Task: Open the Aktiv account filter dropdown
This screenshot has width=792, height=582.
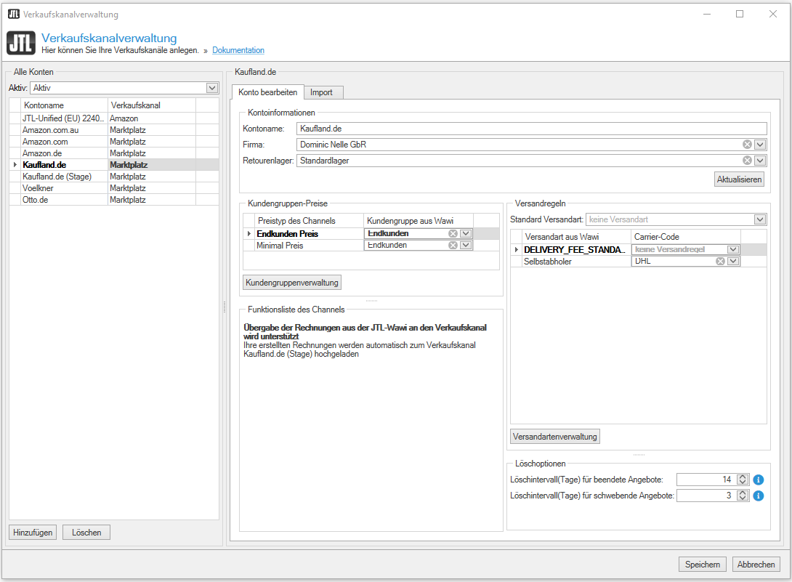Action: 211,87
